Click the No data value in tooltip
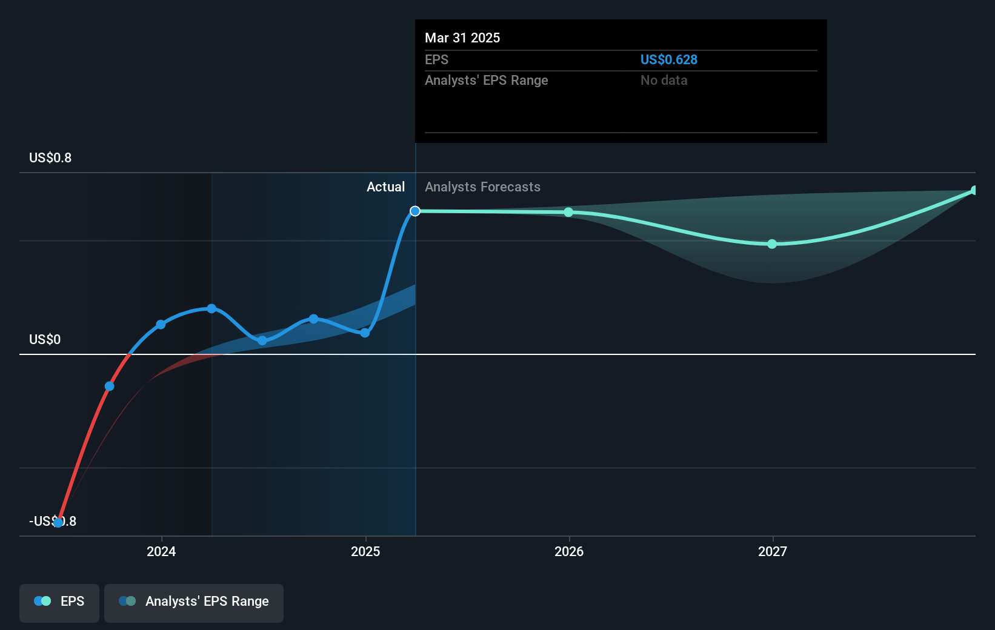The width and height of the screenshot is (995, 630). point(664,80)
